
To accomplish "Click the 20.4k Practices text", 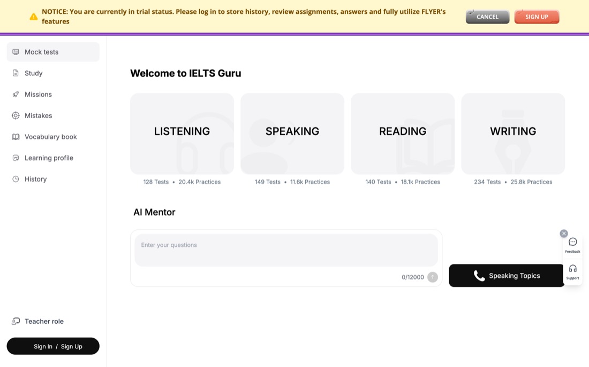I will 200,182.
